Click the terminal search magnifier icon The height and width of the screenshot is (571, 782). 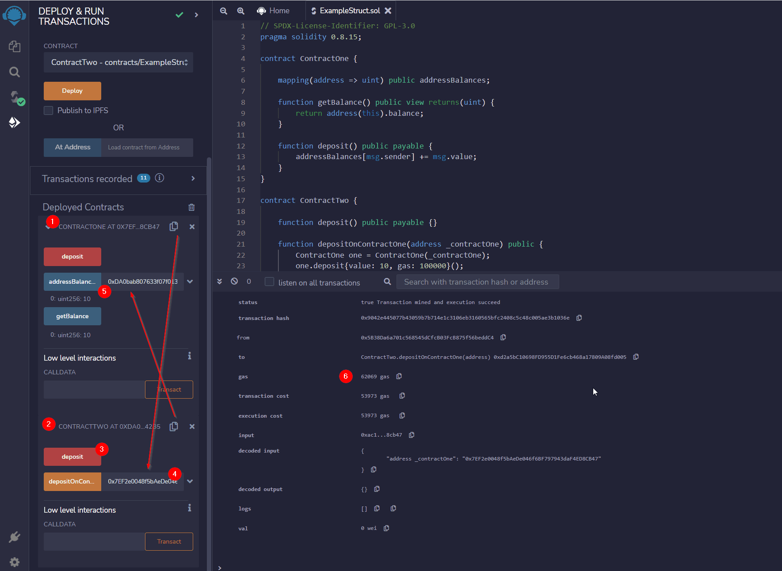point(387,282)
